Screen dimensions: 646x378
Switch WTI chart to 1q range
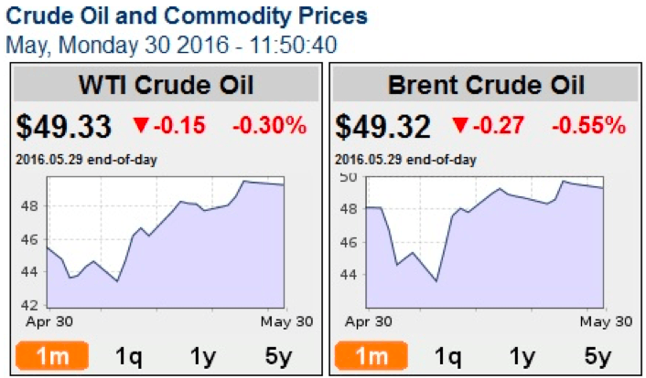(x=127, y=356)
